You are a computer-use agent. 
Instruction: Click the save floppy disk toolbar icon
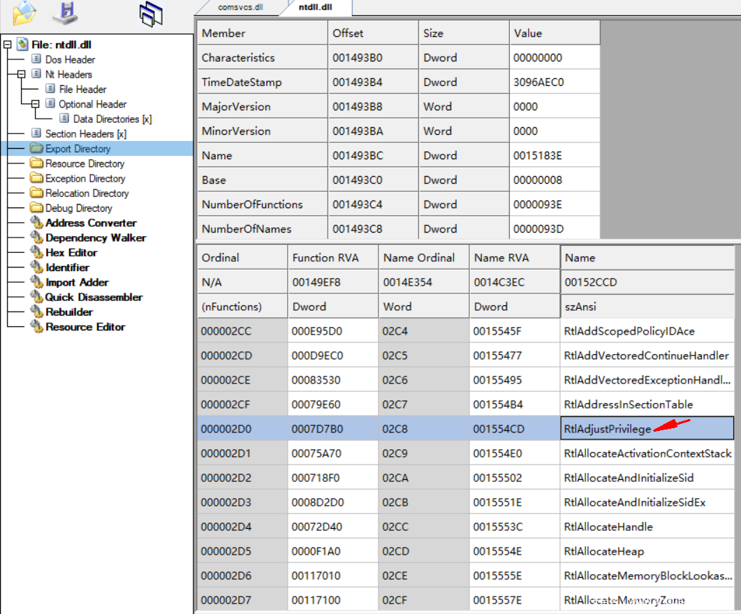[x=66, y=13]
